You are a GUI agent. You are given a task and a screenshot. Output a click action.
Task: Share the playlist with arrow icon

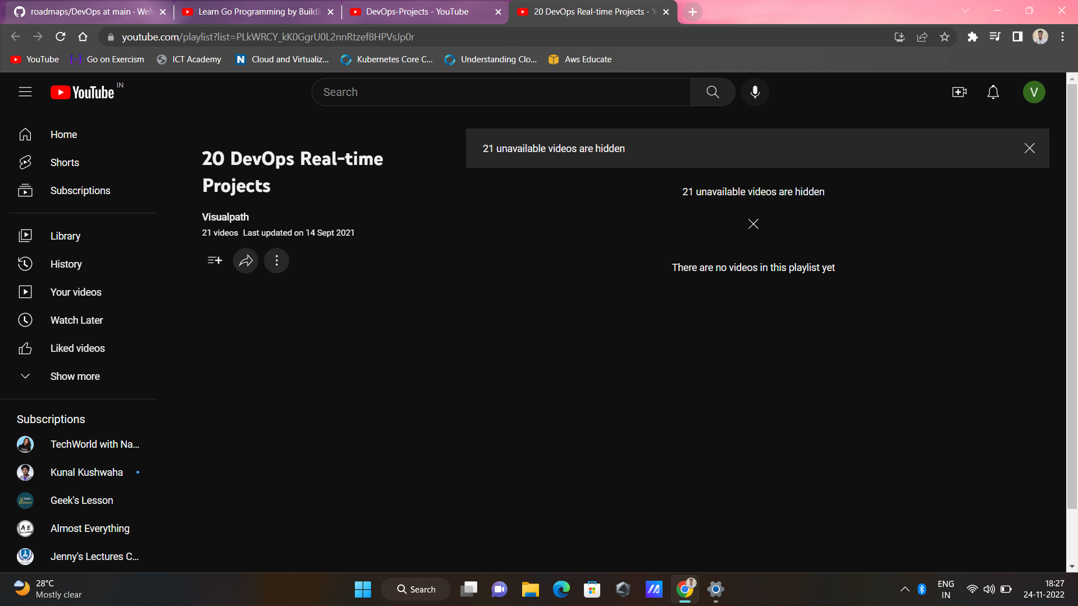(245, 260)
